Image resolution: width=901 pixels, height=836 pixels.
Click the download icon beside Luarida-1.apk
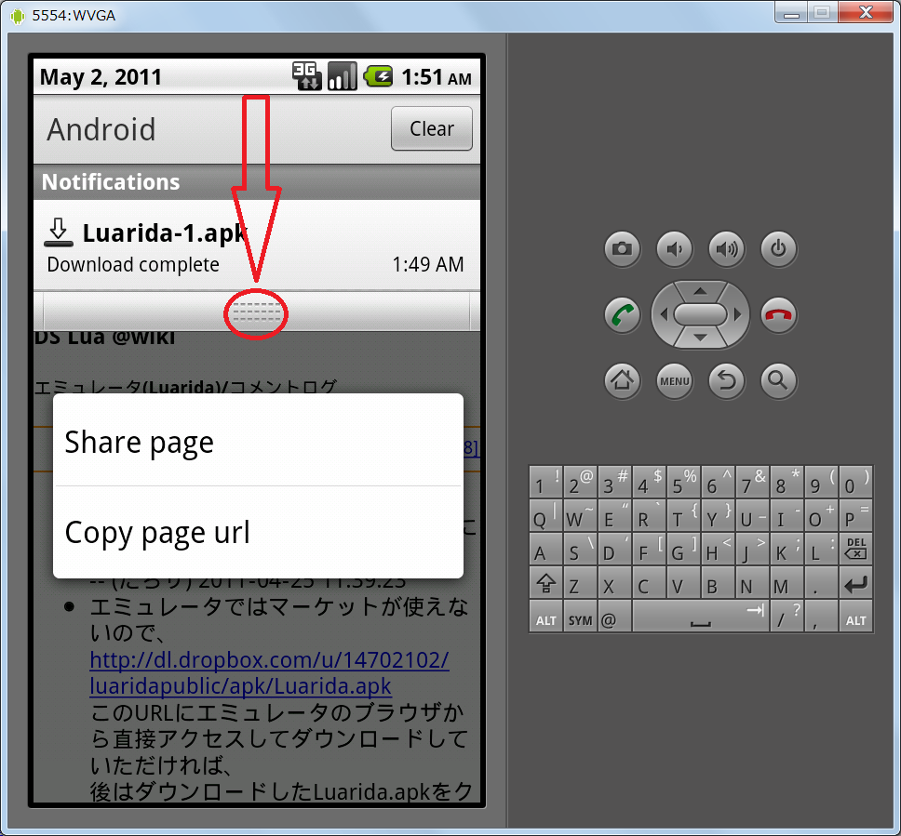(x=59, y=232)
